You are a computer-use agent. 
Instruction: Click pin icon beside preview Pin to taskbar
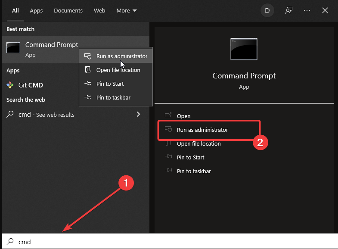click(x=168, y=170)
